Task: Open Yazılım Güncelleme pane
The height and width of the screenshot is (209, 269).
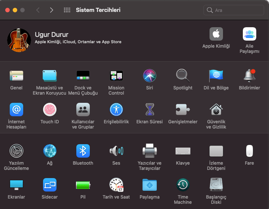Action: coord(16,151)
